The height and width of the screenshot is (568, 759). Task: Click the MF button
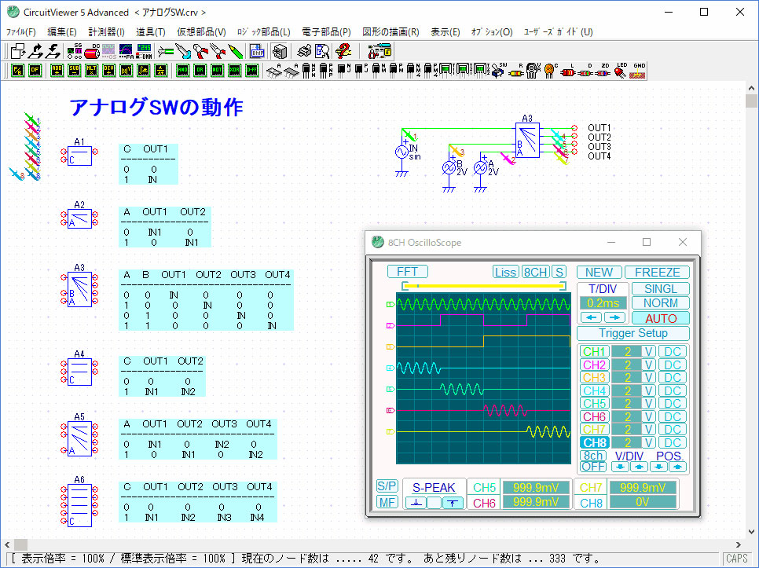(x=387, y=502)
